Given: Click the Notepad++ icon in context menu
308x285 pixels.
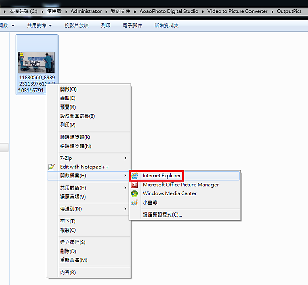Looking at the screenshot, I should 51,167.
